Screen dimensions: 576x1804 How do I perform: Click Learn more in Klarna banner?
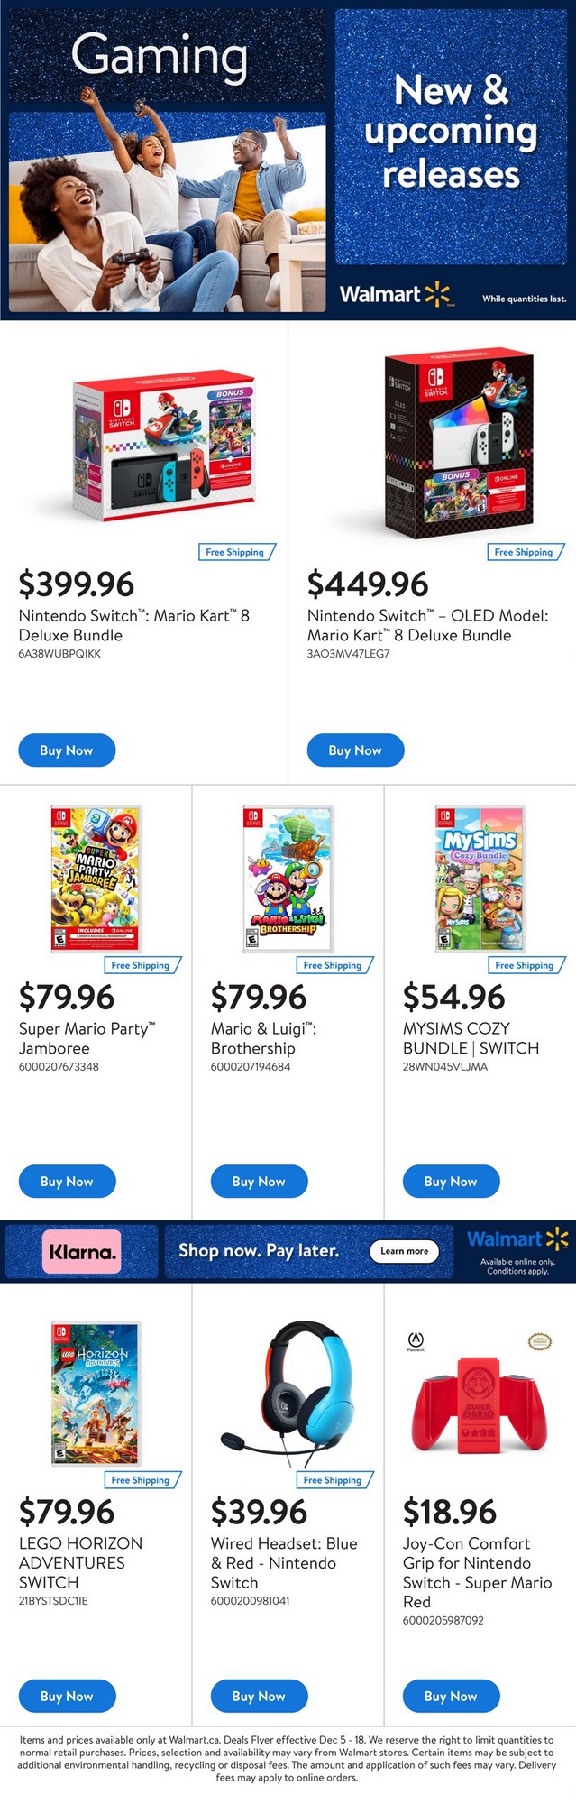(404, 1251)
